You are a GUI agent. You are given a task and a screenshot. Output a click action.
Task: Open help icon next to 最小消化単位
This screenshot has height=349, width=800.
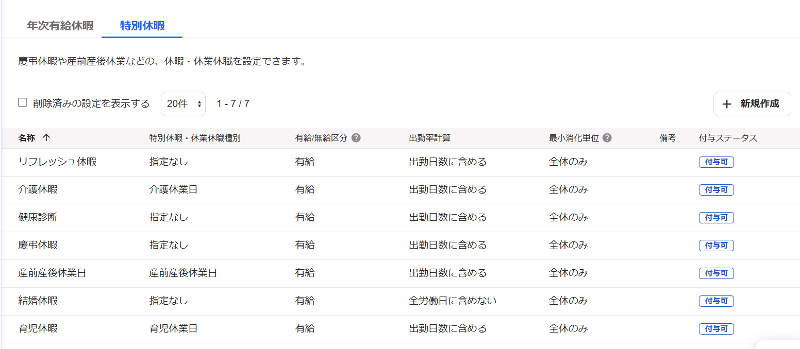(x=607, y=138)
